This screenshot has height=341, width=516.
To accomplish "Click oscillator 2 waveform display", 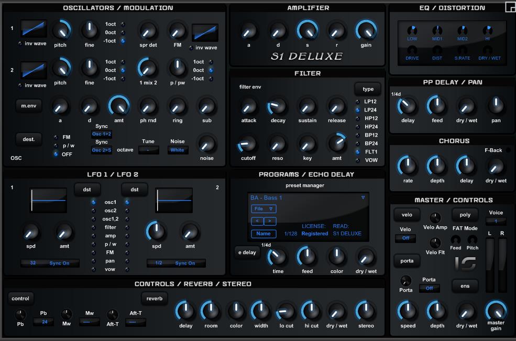I will [x=34, y=70].
